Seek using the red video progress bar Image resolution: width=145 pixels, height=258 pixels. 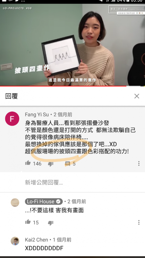[72, 86]
